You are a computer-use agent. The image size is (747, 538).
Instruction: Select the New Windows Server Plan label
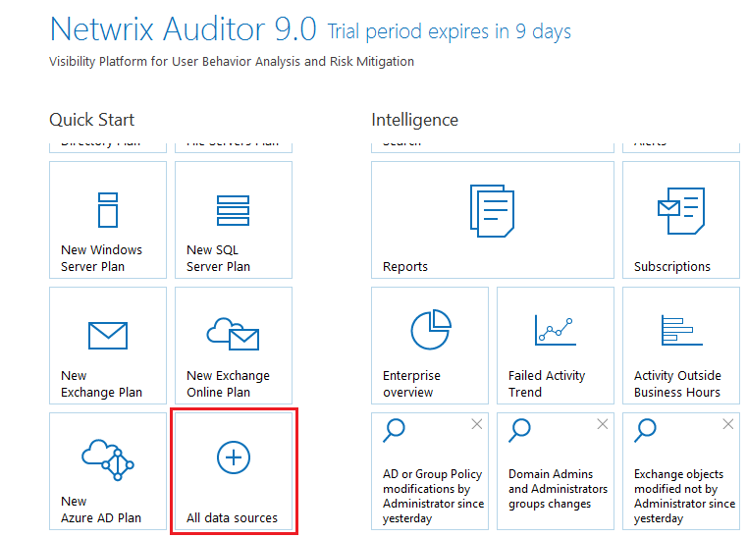point(101,258)
